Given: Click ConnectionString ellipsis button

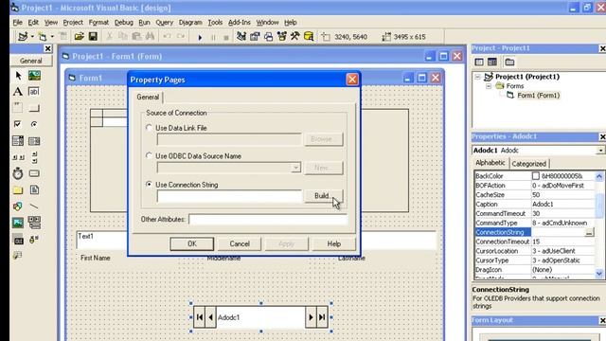Looking at the screenshot, I should (589, 232).
